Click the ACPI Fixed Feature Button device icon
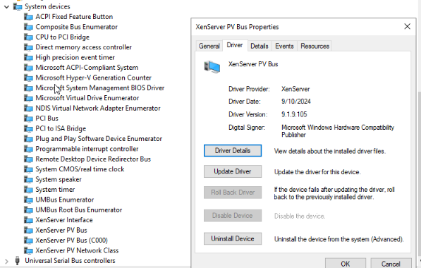 pos(28,17)
